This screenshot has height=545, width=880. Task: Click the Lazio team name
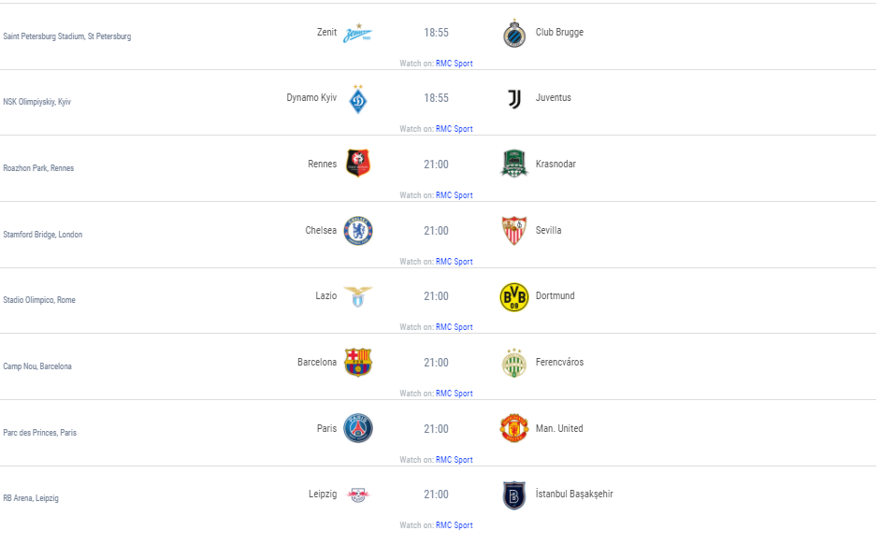point(326,295)
